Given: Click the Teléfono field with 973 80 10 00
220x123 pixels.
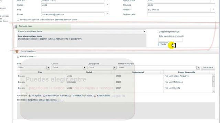Looking at the screenshot, I should coord(179,10).
